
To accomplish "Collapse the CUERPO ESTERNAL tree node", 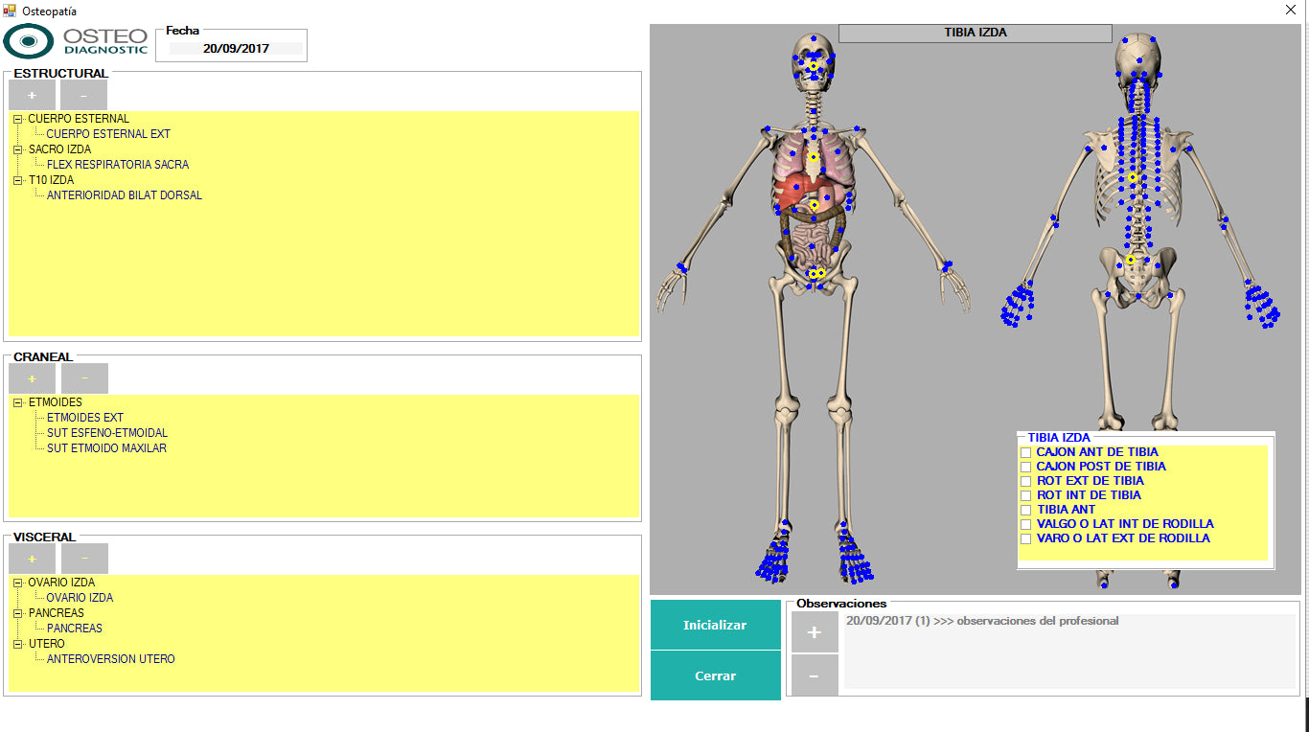I will click(18, 119).
